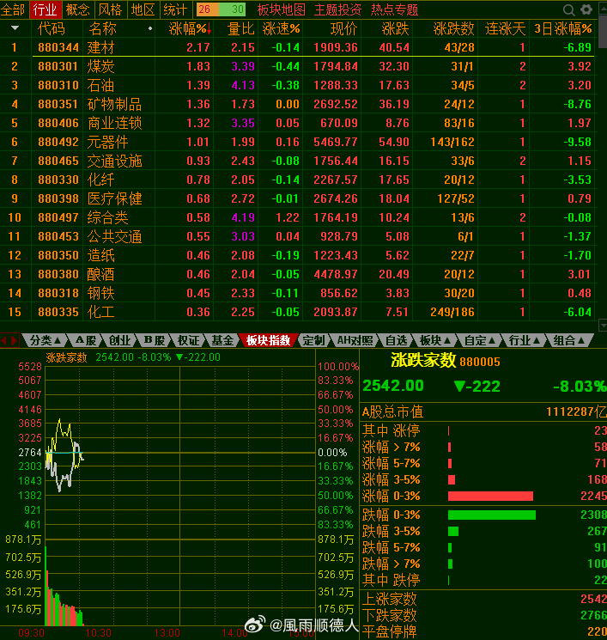Select the 自选 bottom tab
607x640 pixels.
(396, 340)
